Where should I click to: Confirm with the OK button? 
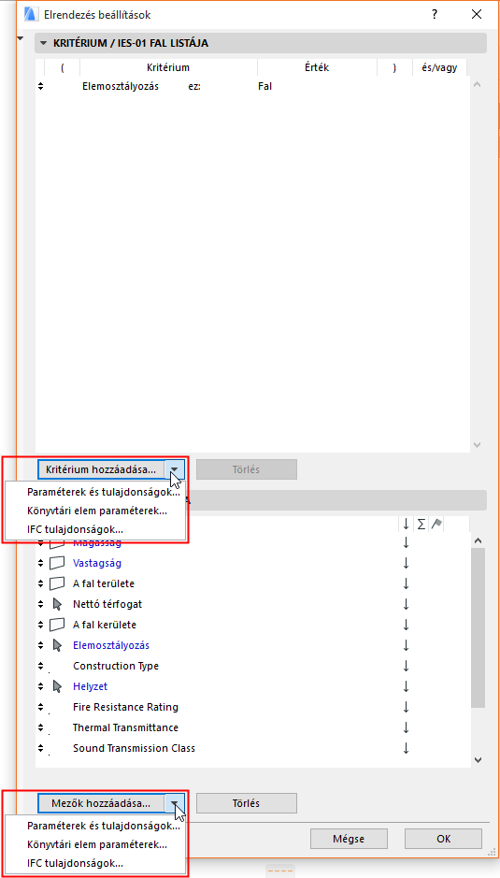point(443,839)
